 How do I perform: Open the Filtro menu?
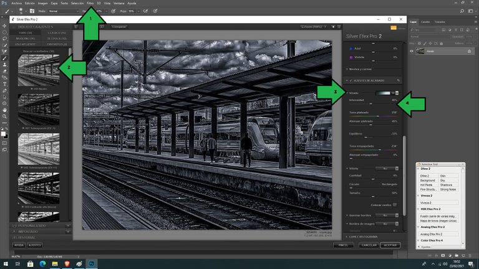90,3
